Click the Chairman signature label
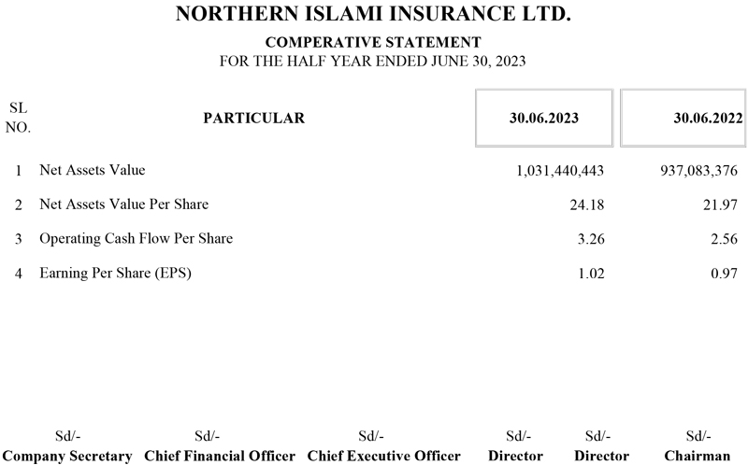This screenshot has height=465, width=748. click(x=698, y=457)
